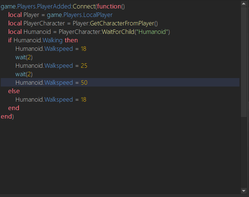Click the vertical scrollbar thumb
This screenshot has width=249, height=197.
(243, 62)
